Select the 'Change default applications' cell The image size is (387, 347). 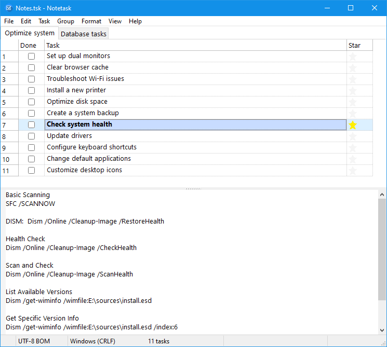point(195,159)
